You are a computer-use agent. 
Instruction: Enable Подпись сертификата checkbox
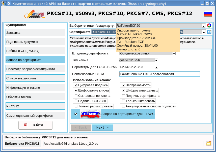tap(123, 96)
